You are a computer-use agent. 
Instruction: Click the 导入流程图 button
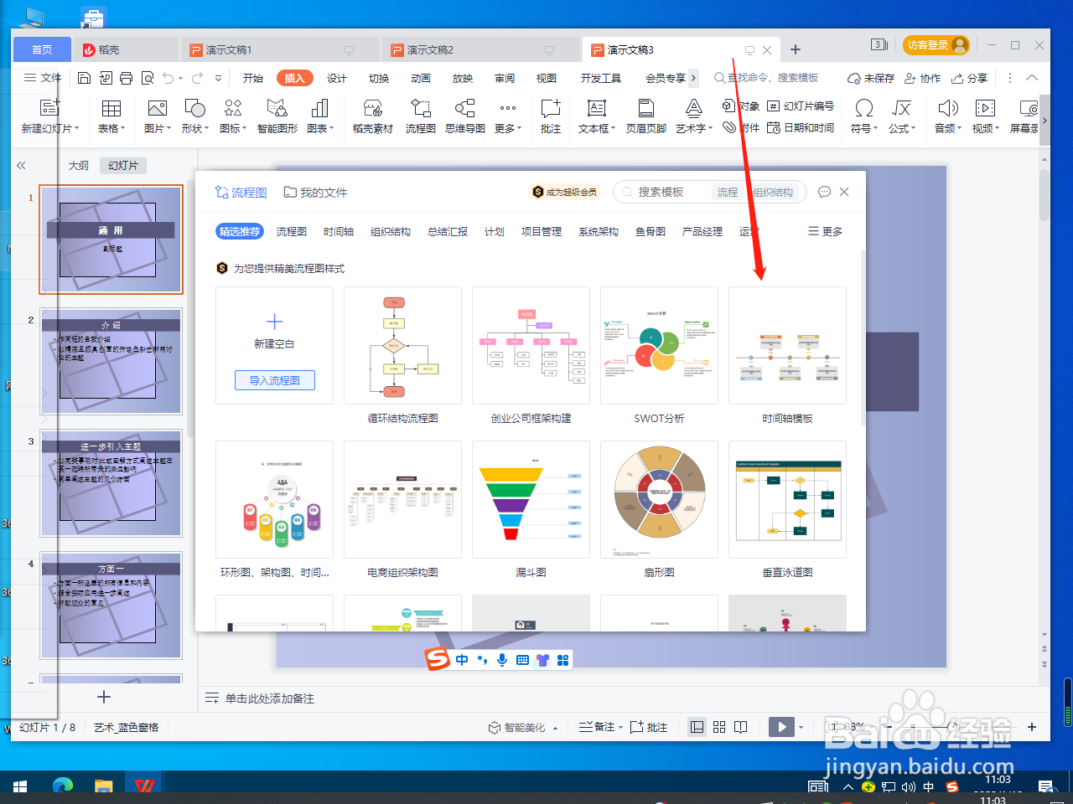pos(275,380)
